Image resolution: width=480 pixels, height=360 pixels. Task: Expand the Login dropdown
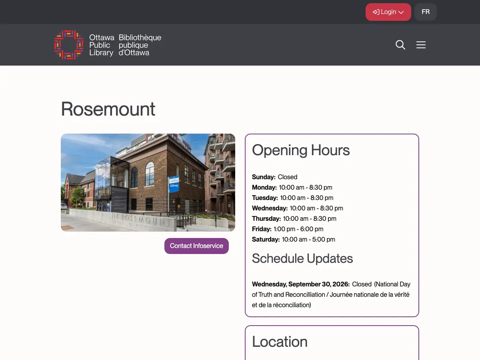[388, 12]
